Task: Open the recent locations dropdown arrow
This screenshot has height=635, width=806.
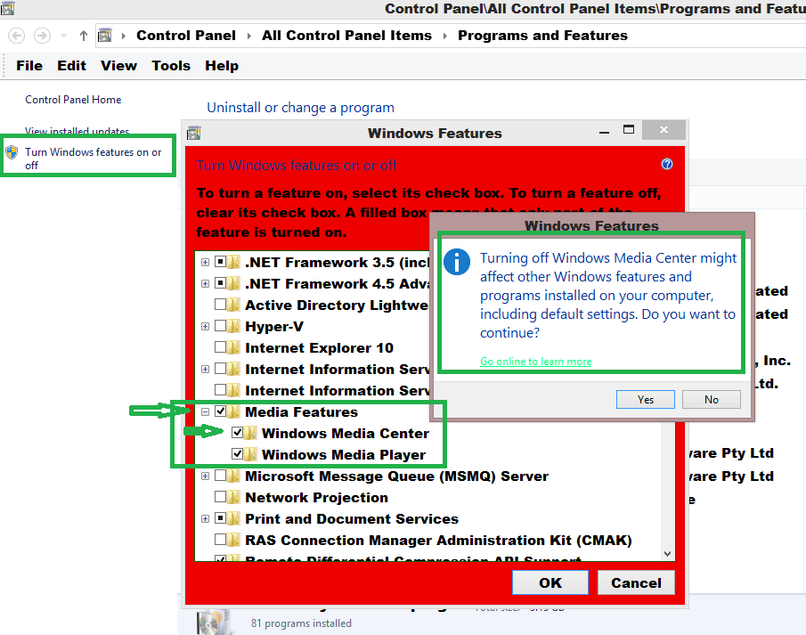Action: pos(64,36)
